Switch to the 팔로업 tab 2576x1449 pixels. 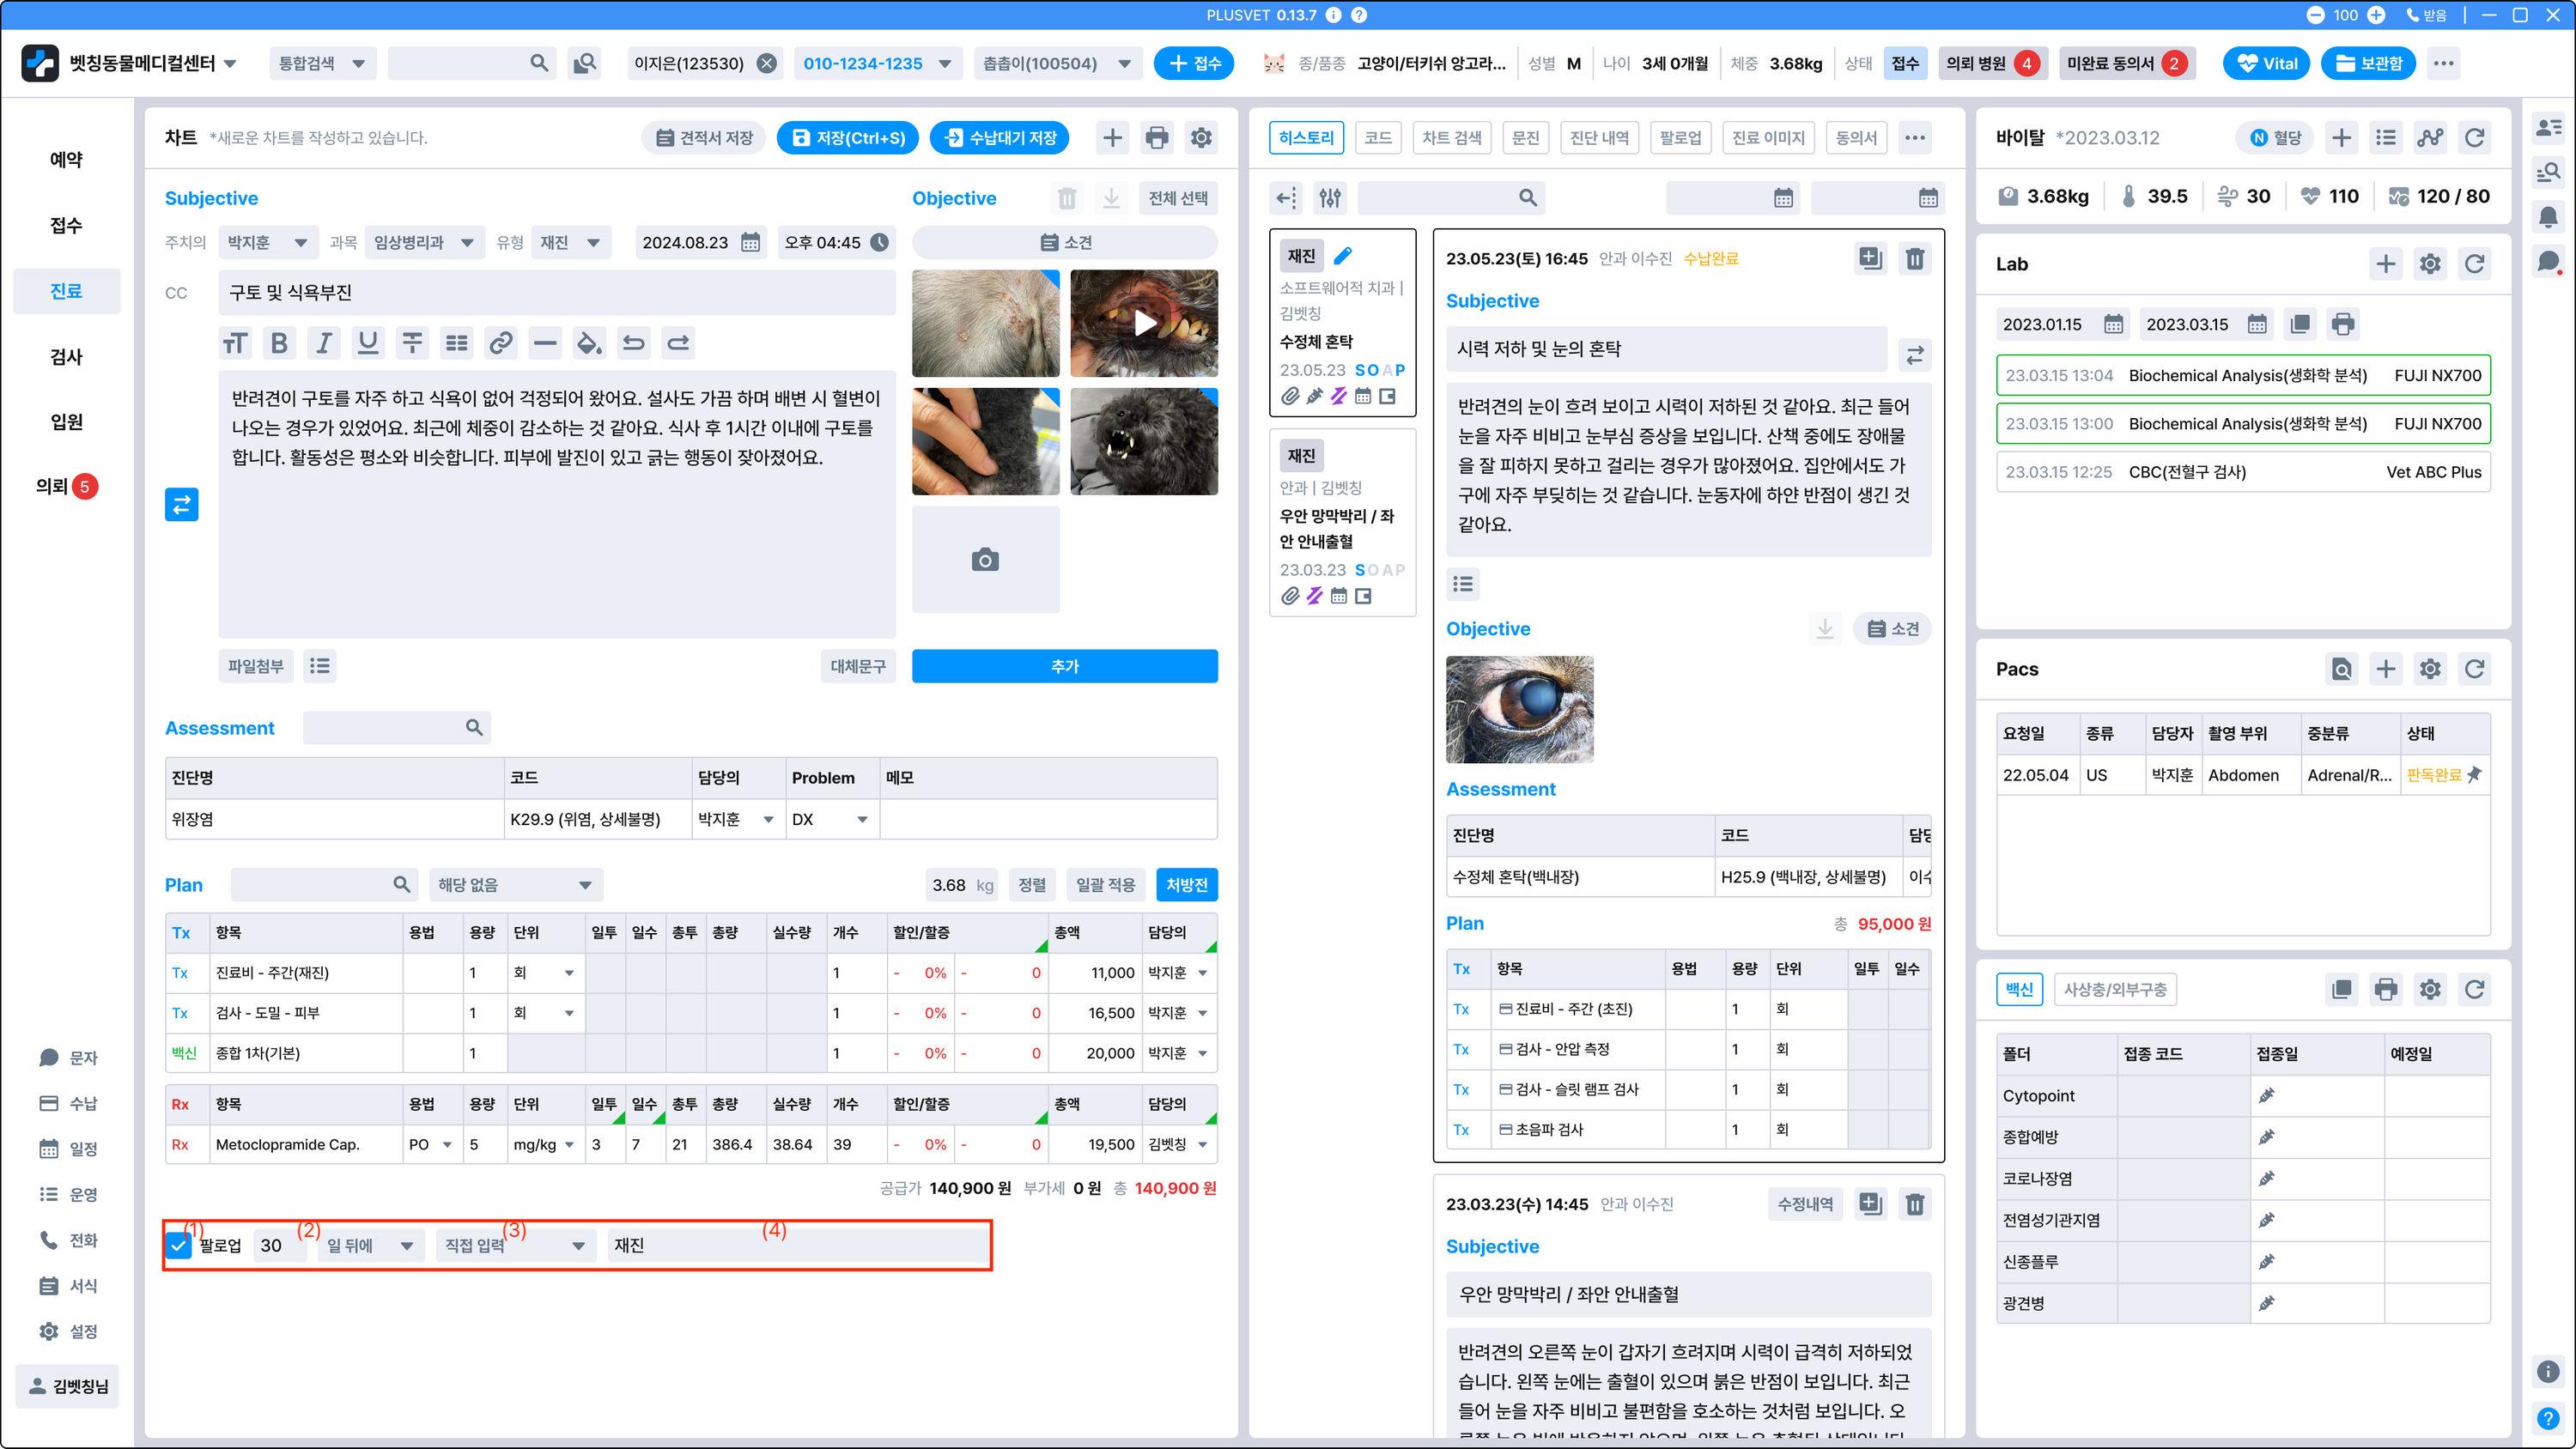tap(1680, 138)
